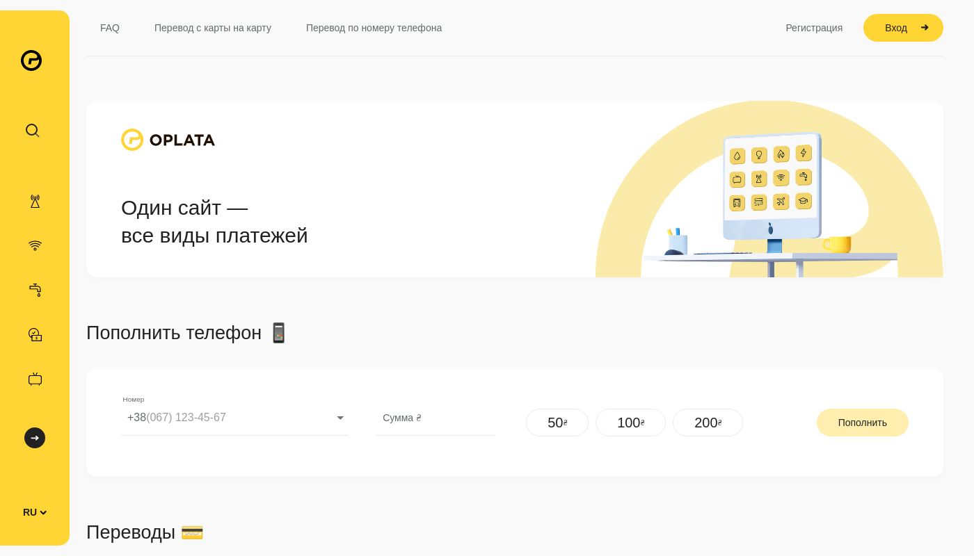Select the 50₴ preset amount
The height and width of the screenshot is (556, 974).
coord(557,423)
